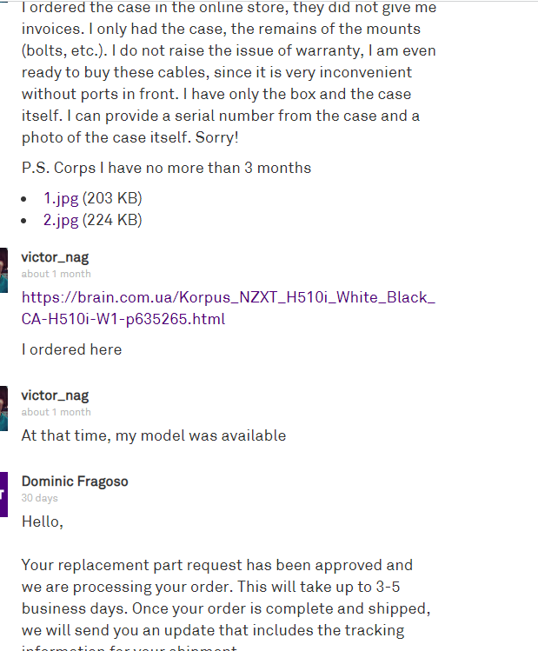Click the victor_nag username above the product link
The image size is (538, 651).
(55, 257)
